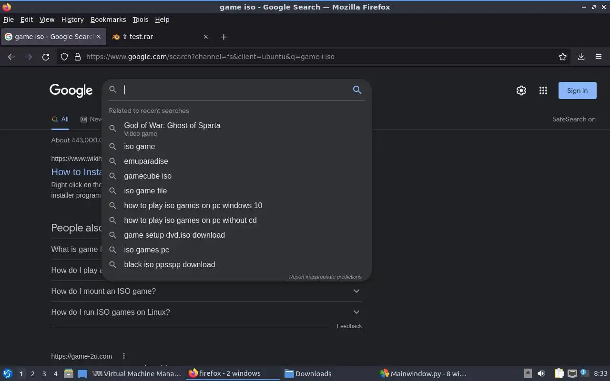Open the system start menu icon

pos(7,373)
